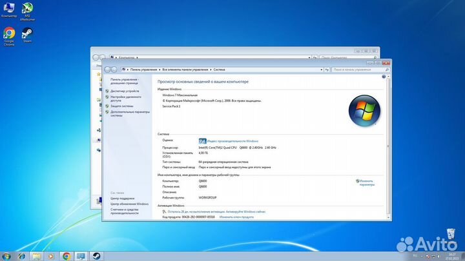
Task: Open Windows Media Player from taskbar
Action: point(51,256)
